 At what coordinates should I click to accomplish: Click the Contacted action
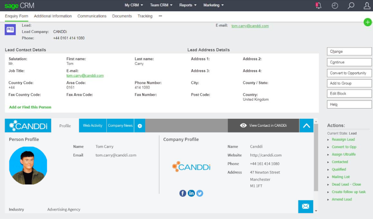[x=340, y=162]
